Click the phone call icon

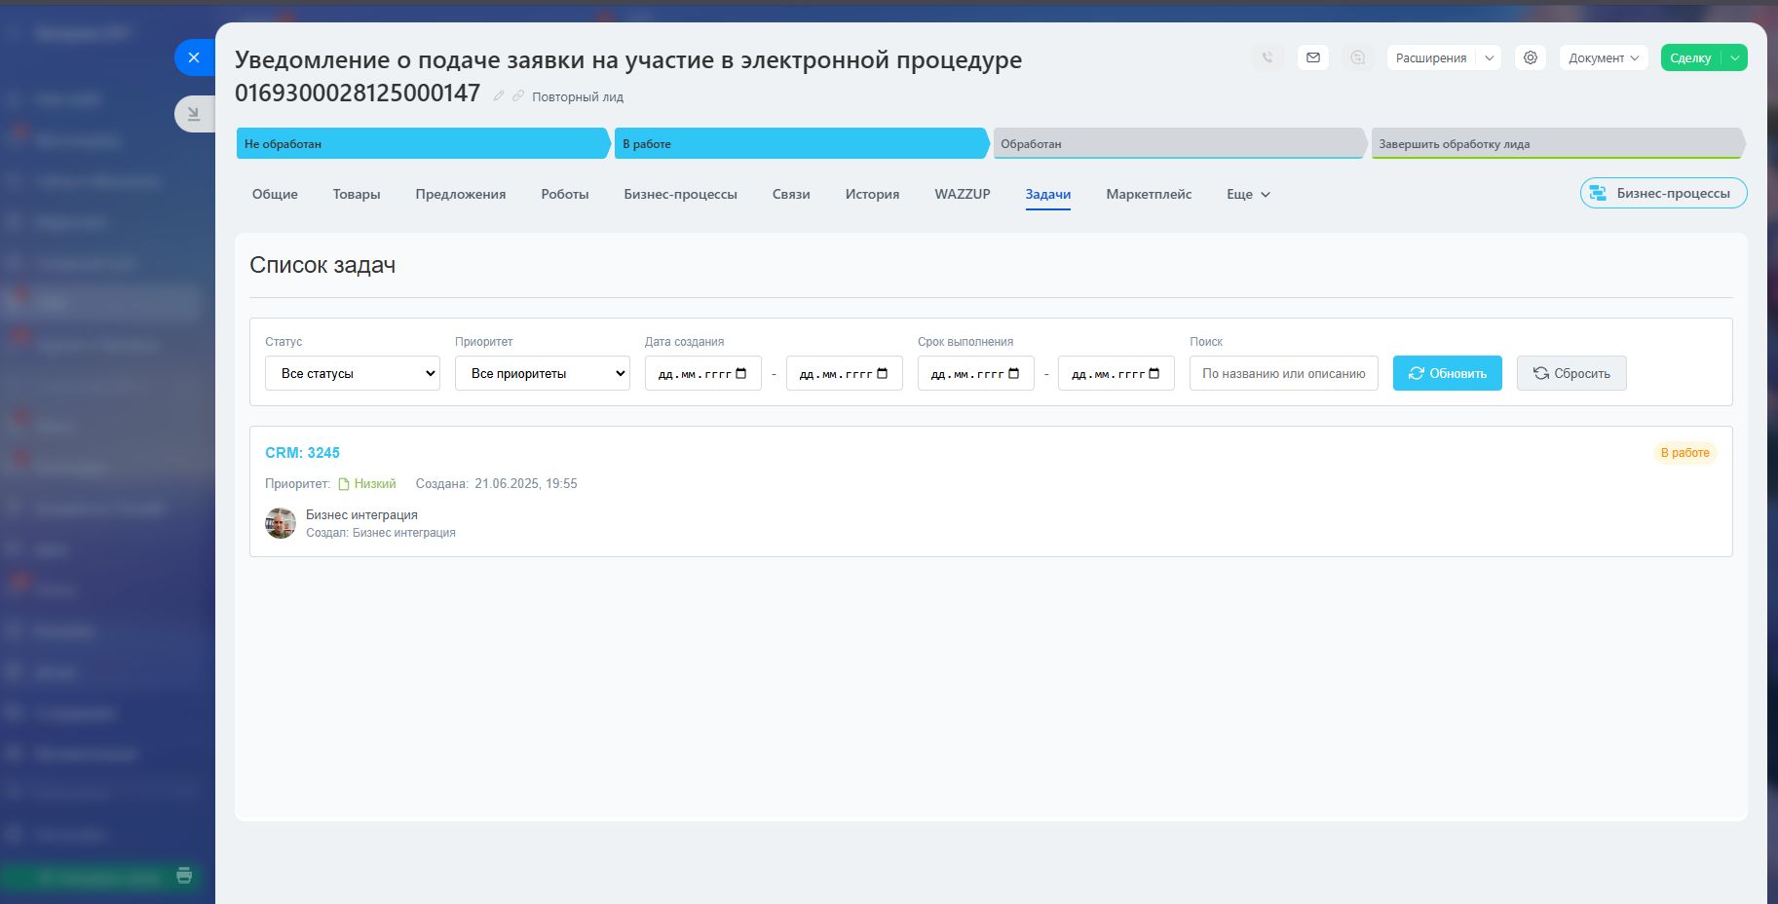tap(1267, 57)
